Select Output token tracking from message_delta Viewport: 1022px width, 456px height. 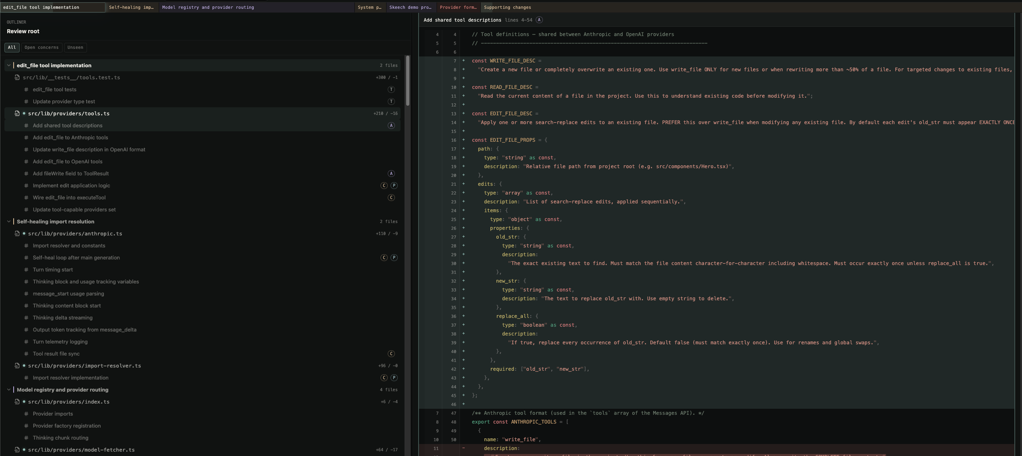tap(202, 329)
